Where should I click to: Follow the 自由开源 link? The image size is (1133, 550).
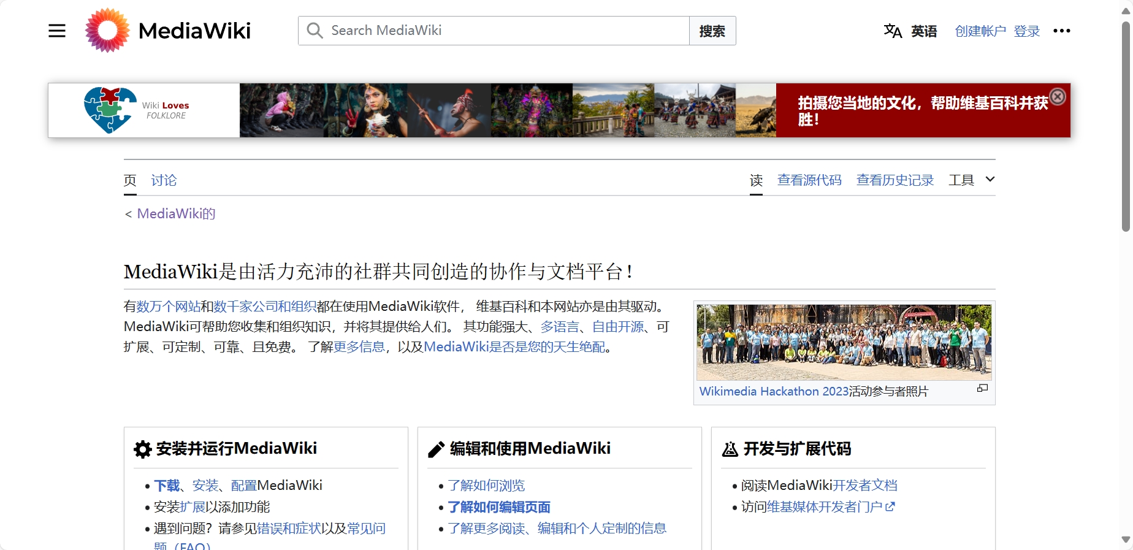click(x=618, y=327)
